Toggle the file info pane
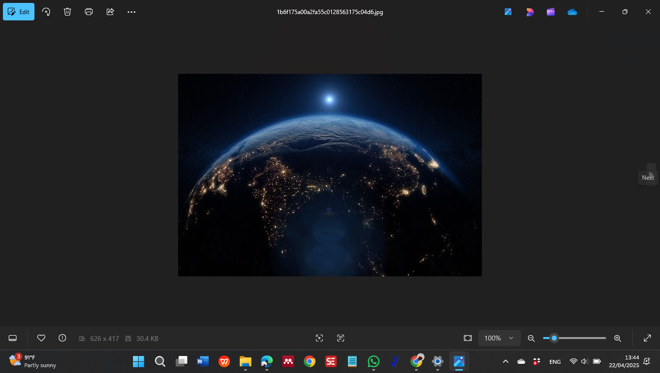 (x=62, y=338)
